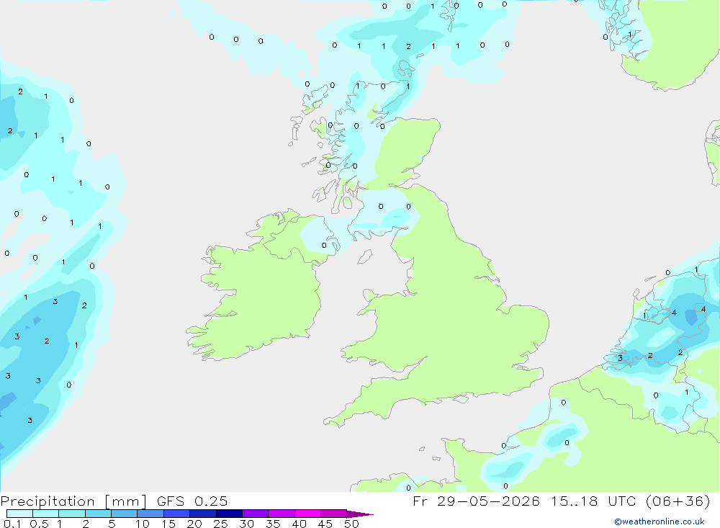Viewport: 720px width, 528px height.
Task: Click the legend value label '10'
Action: [x=143, y=524]
